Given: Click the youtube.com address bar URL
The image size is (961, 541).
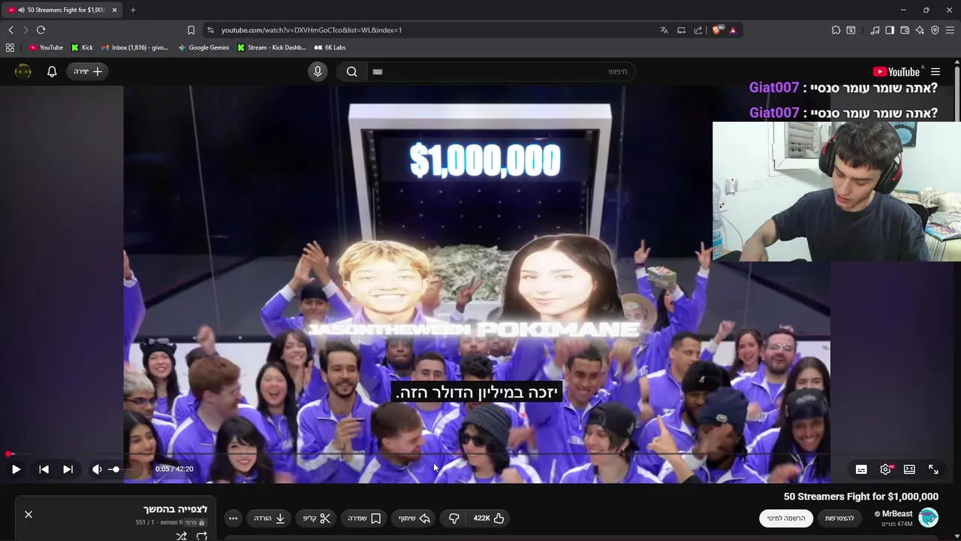Looking at the screenshot, I should [x=312, y=30].
